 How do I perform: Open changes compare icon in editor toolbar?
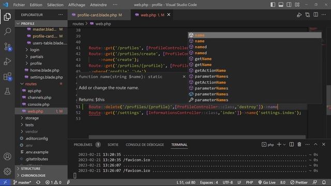tap(307, 15)
